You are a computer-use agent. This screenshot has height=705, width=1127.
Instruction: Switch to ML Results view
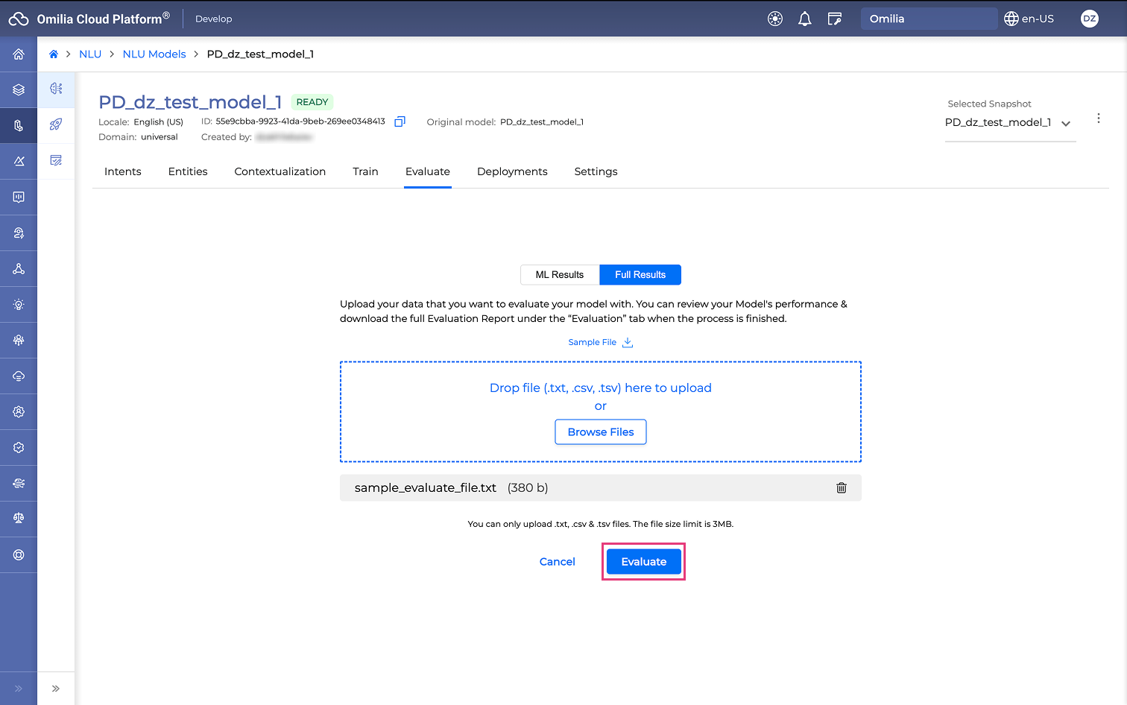pyautogui.click(x=559, y=275)
